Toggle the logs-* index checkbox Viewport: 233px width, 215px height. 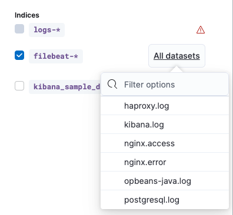click(x=19, y=29)
